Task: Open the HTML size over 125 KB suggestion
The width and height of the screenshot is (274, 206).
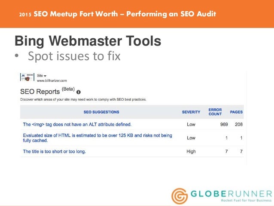Action: coord(97,138)
